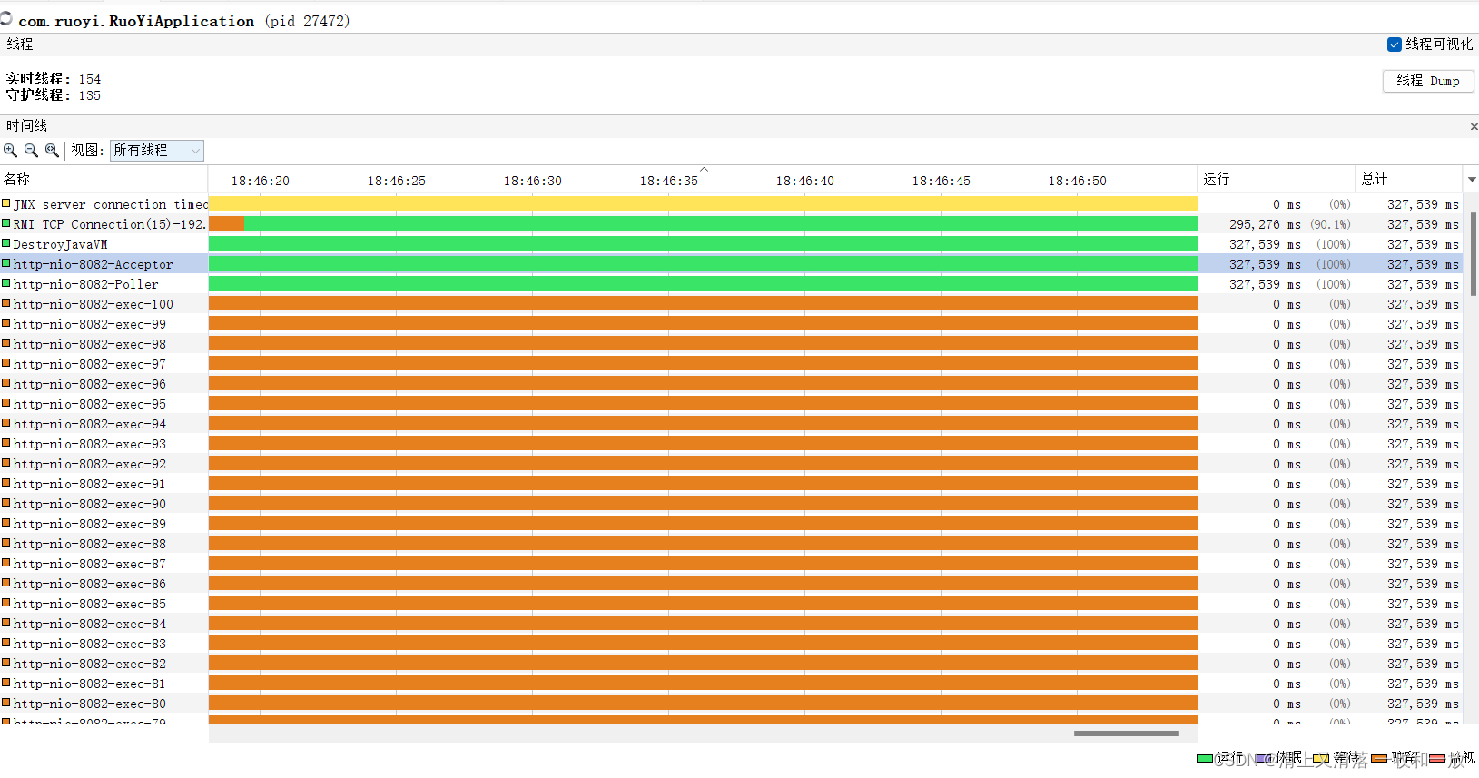Select thread name http-nio-8082-exec-83

tap(89, 644)
